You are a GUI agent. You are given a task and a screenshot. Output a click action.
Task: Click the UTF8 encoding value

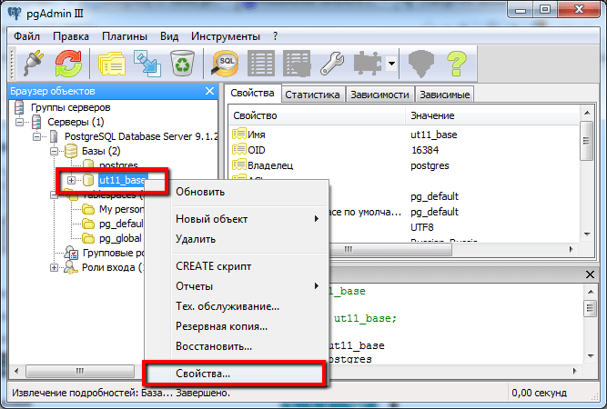pyautogui.click(x=421, y=227)
